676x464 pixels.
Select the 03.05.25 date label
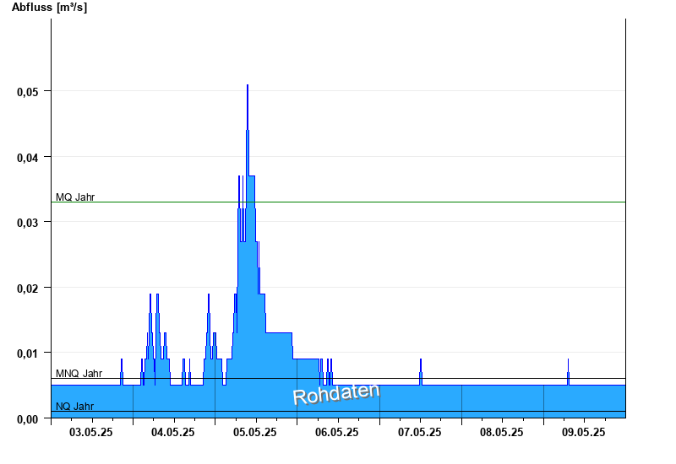(x=91, y=432)
